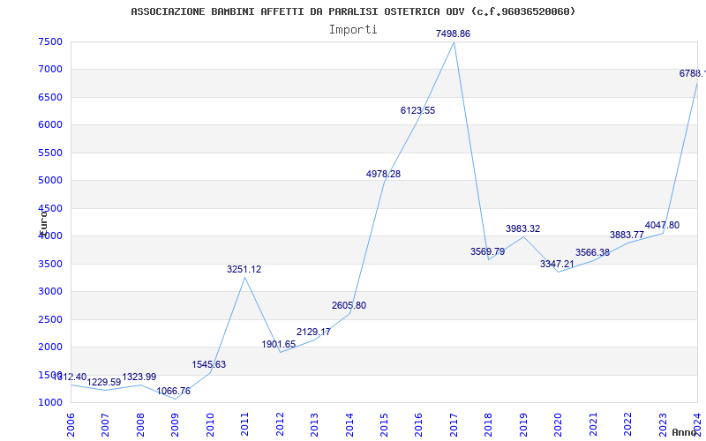Select data label 3883.77
This screenshot has width=706, height=441.
(x=627, y=235)
